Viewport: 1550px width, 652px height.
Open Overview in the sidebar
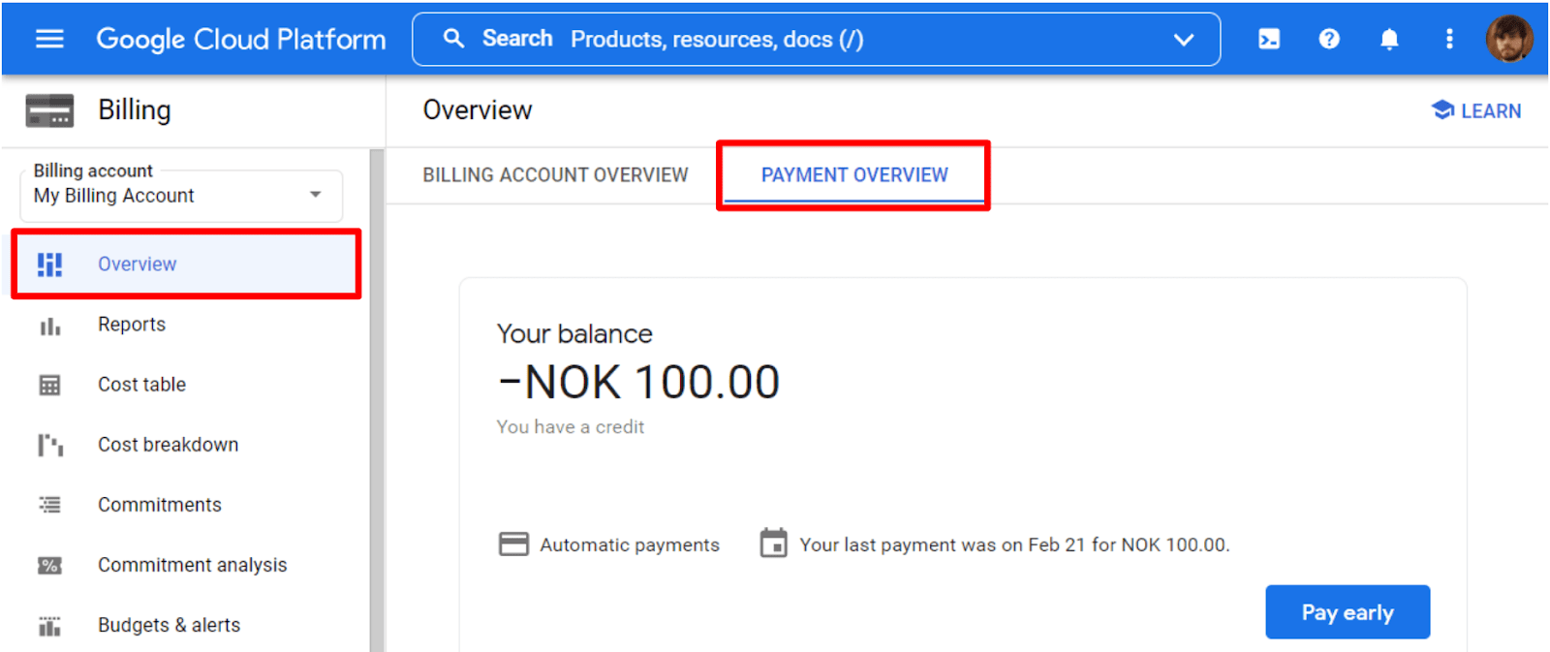point(186,264)
